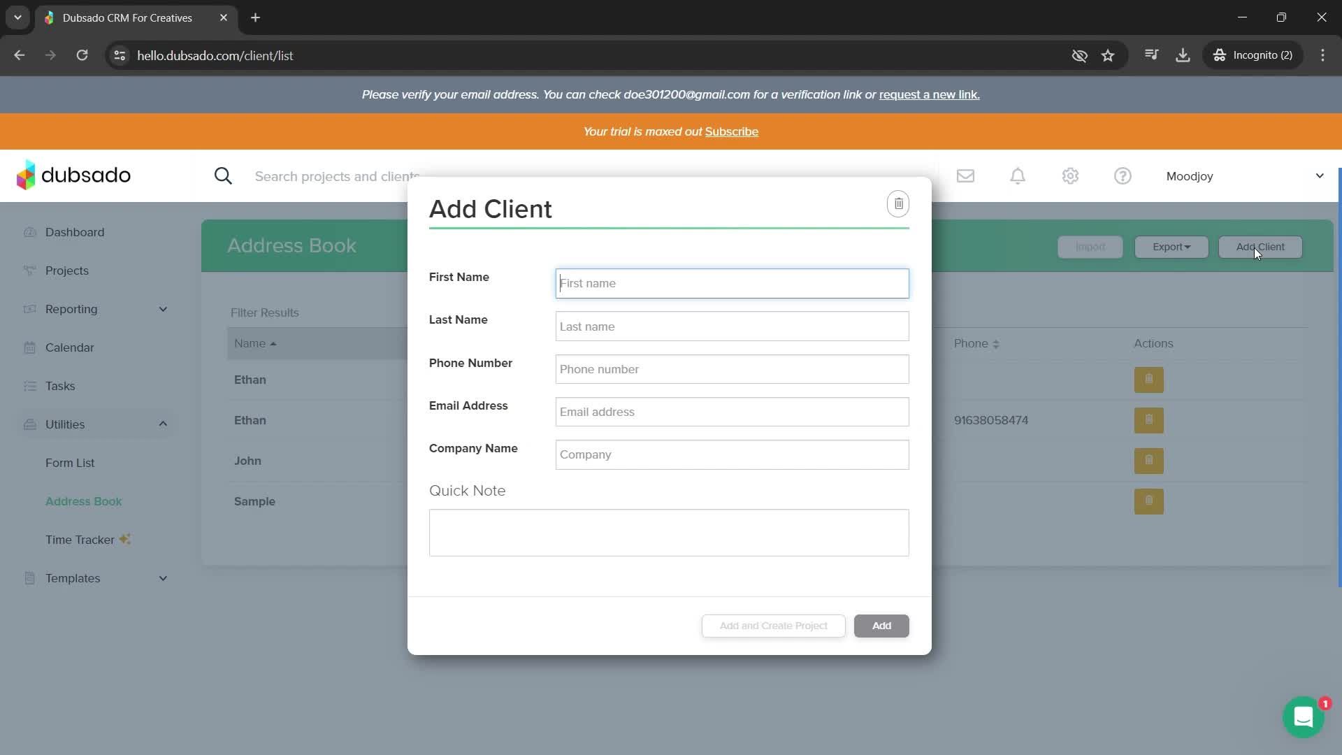
Task: Click the Add button in dialog
Action: click(x=881, y=626)
